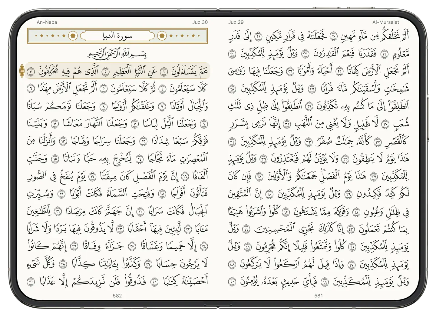Open the An-Naba surah header label

point(47,22)
